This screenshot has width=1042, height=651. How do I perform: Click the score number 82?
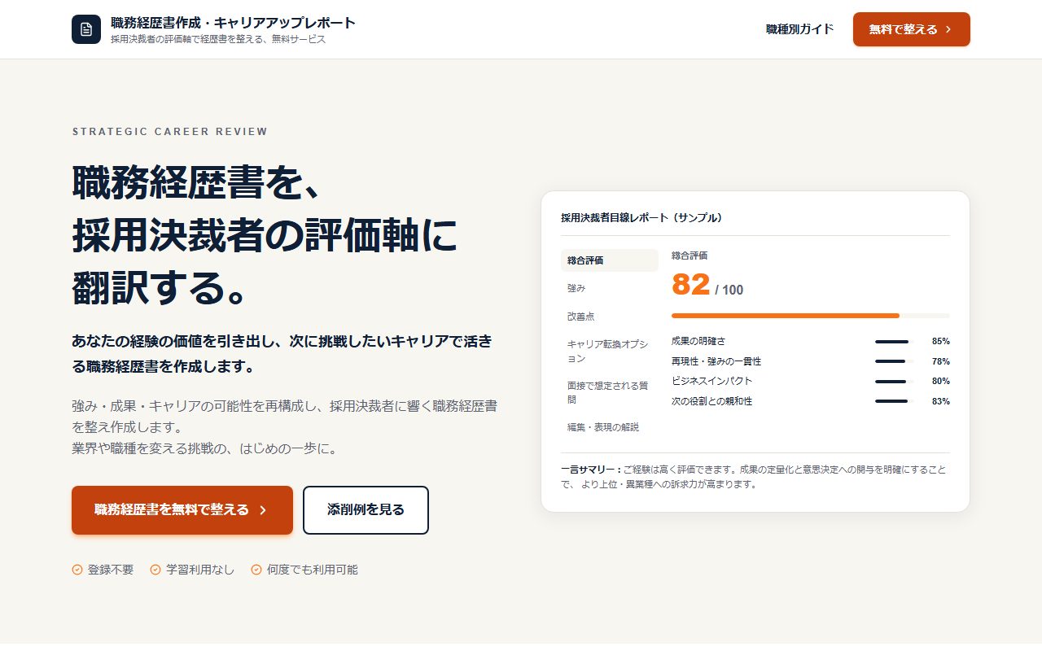pos(691,285)
